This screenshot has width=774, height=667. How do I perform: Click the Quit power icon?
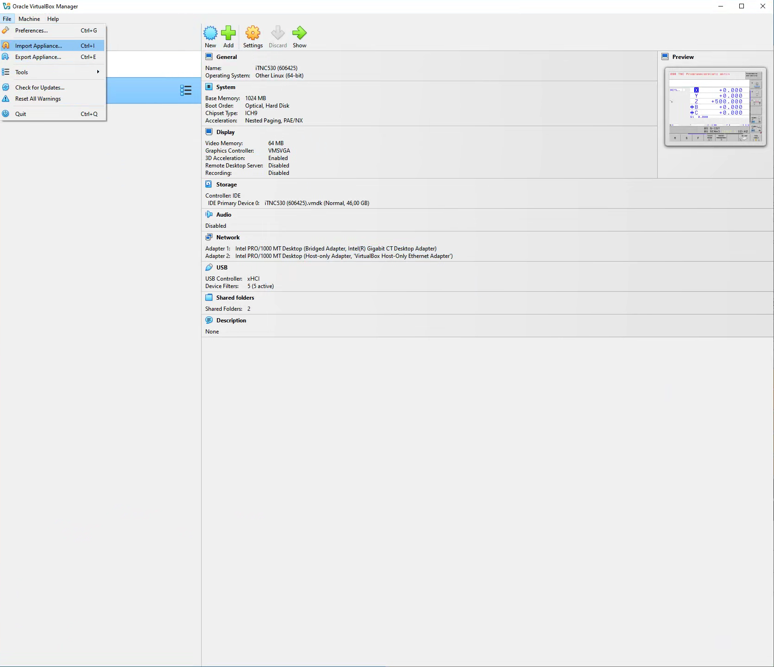coord(6,114)
